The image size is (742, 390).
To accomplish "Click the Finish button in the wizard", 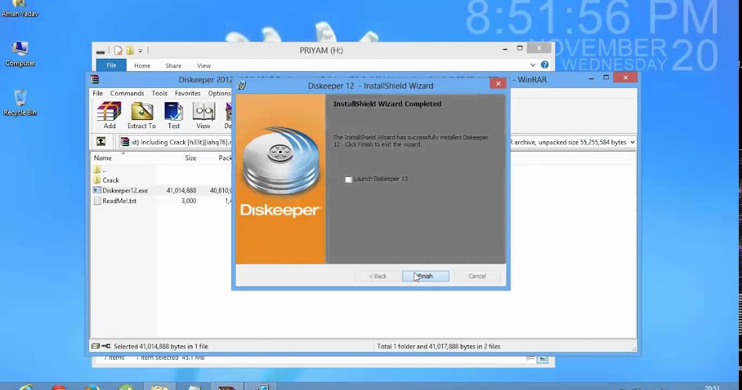I will coord(426,276).
